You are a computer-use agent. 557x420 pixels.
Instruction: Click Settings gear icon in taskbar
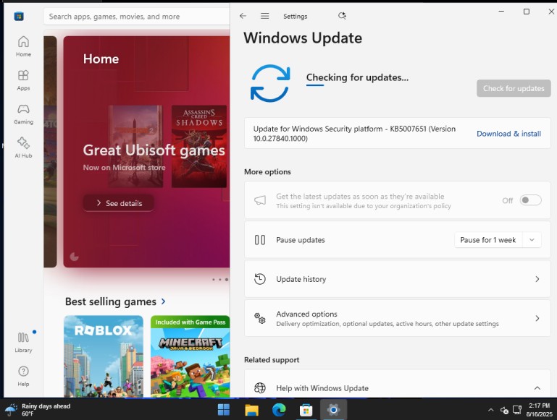click(333, 410)
